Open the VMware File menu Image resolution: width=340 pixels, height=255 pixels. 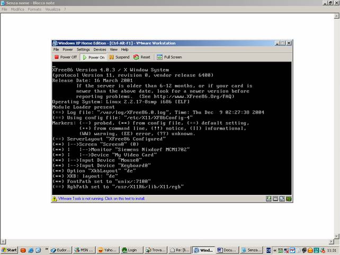tap(56, 50)
